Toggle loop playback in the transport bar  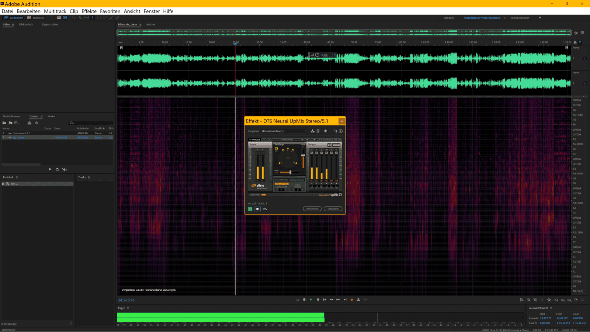click(x=358, y=300)
